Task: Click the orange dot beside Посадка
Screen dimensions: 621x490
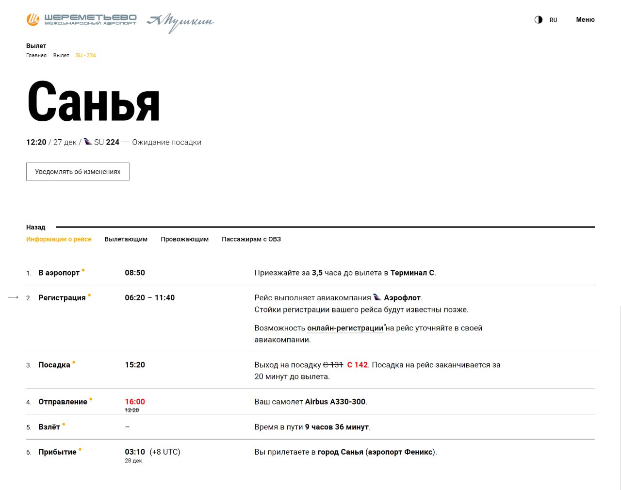Action: coord(74,362)
